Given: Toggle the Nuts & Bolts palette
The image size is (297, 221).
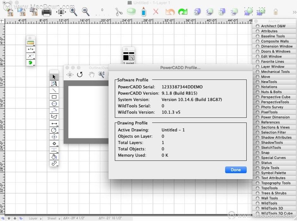Looking at the screenshot, I should (x=274, y=92).
